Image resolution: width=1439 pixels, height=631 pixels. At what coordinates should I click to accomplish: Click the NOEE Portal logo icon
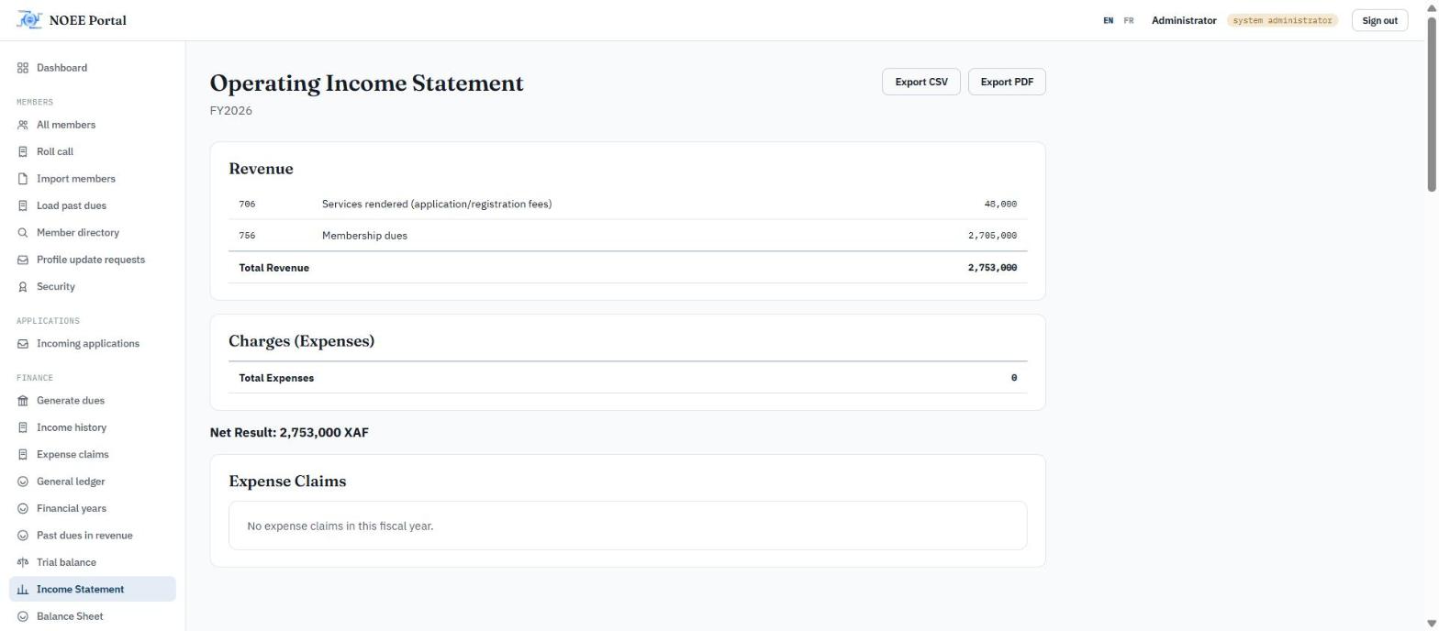pos(29,20)
